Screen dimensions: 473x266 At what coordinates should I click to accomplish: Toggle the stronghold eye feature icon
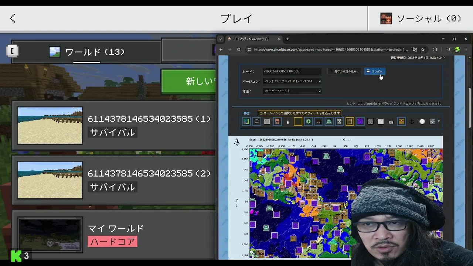pos(308,121)
